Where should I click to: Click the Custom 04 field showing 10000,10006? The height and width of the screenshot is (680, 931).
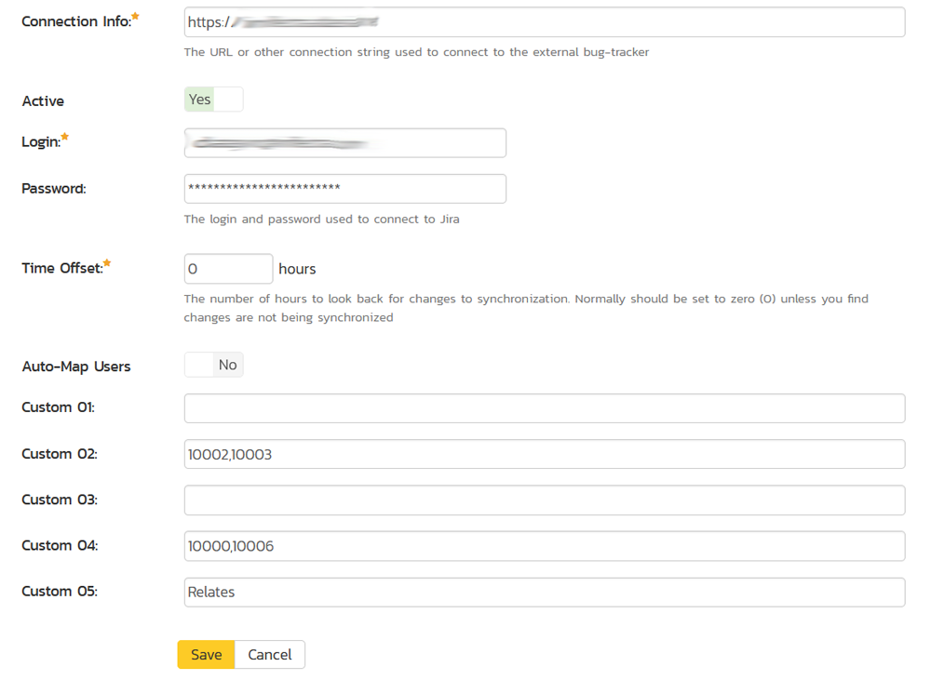545,546
